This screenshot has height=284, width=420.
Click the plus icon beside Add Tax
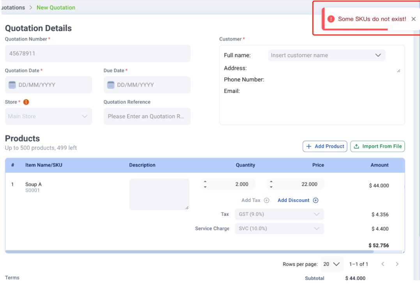266,200
